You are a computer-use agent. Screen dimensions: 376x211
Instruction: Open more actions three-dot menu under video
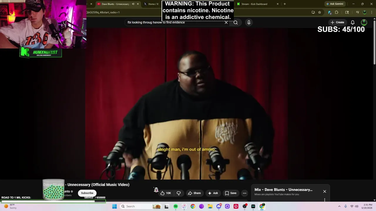pos(244,193)
